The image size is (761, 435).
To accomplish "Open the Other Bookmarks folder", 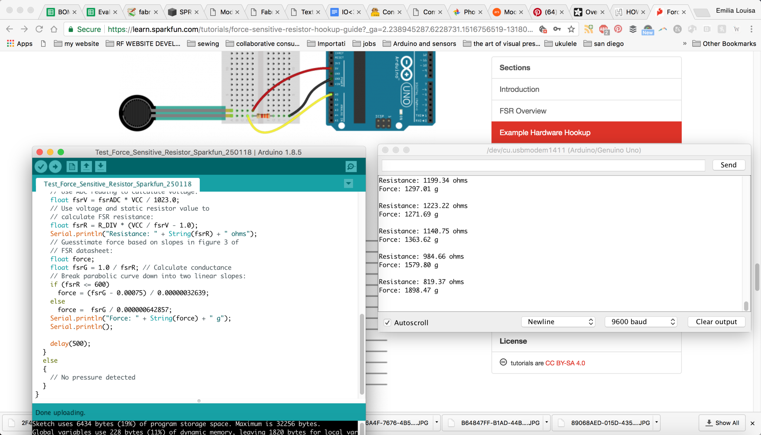I will point(724,43).
